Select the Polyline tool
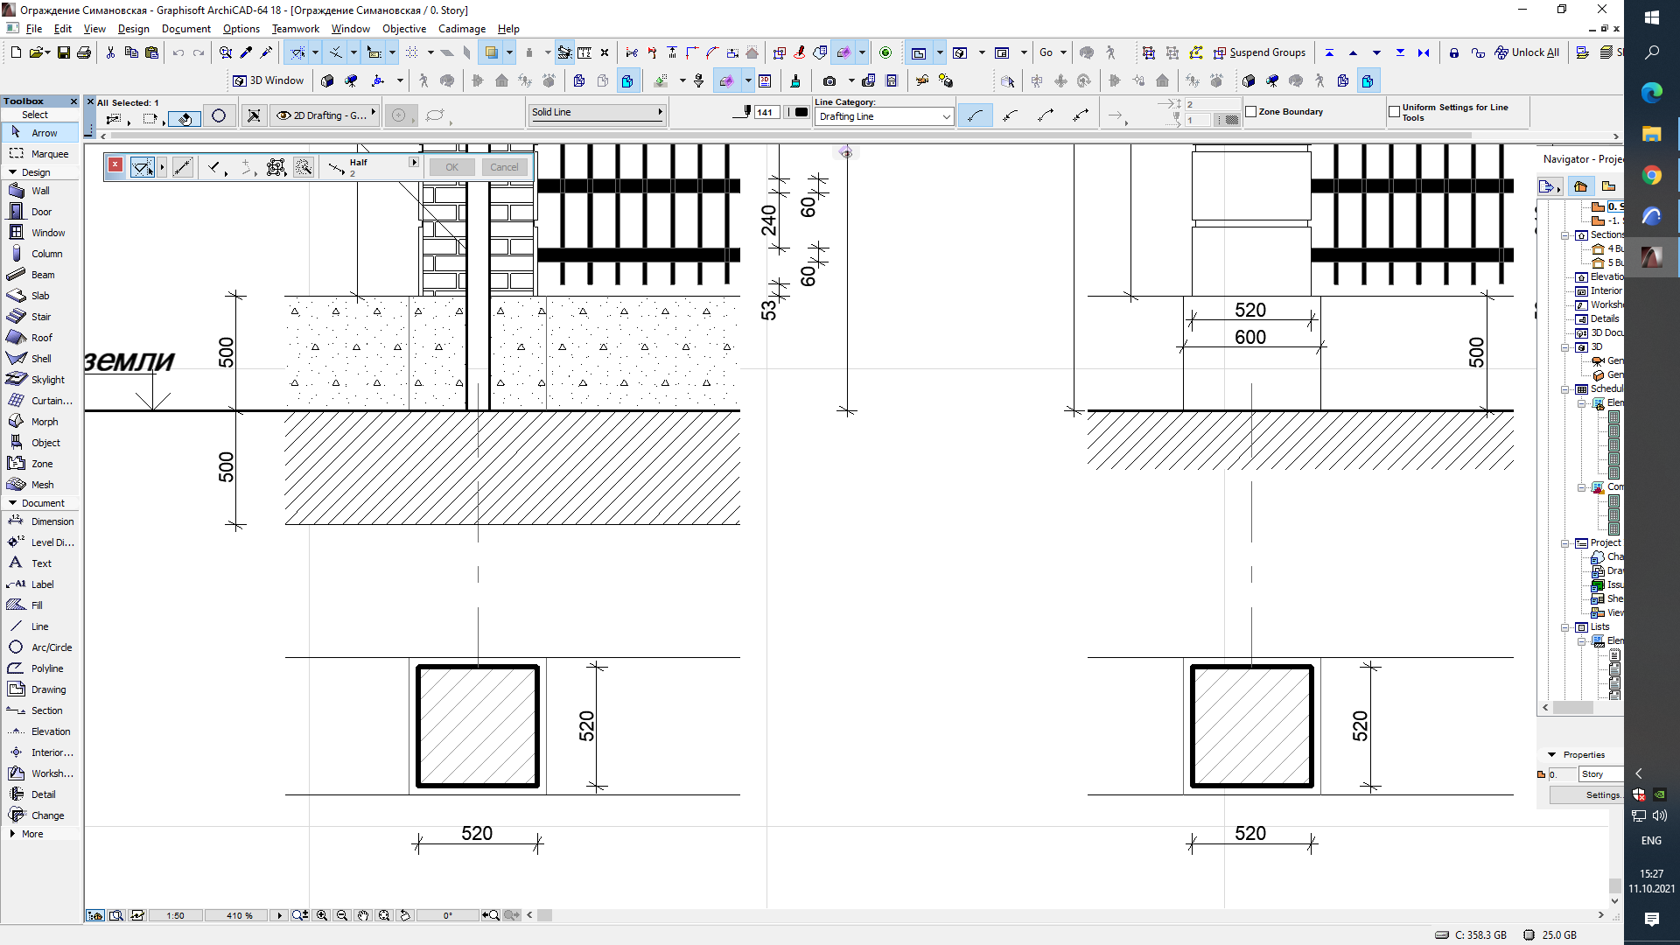 [40, 668]
